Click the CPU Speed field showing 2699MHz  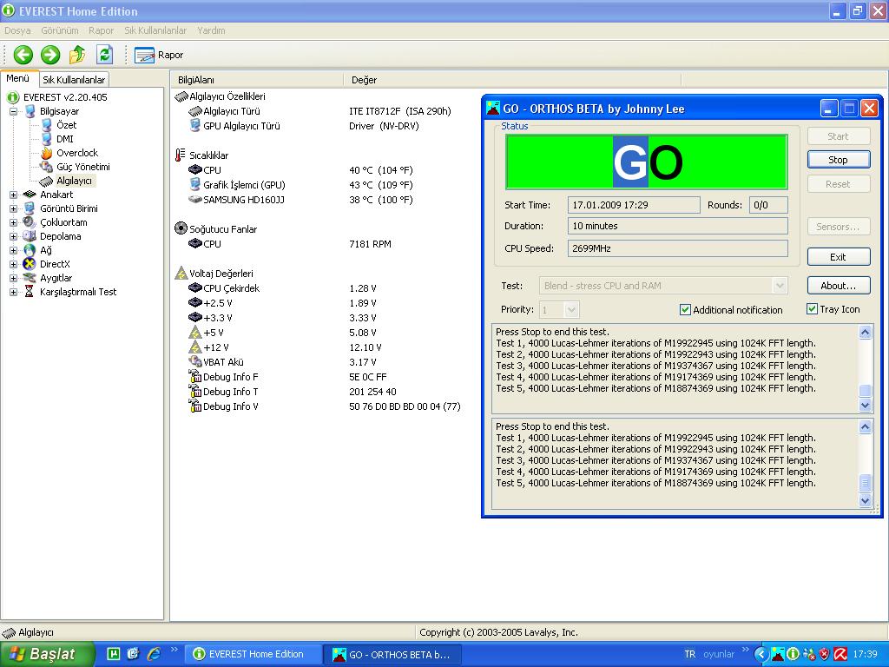tap(677, 248)
